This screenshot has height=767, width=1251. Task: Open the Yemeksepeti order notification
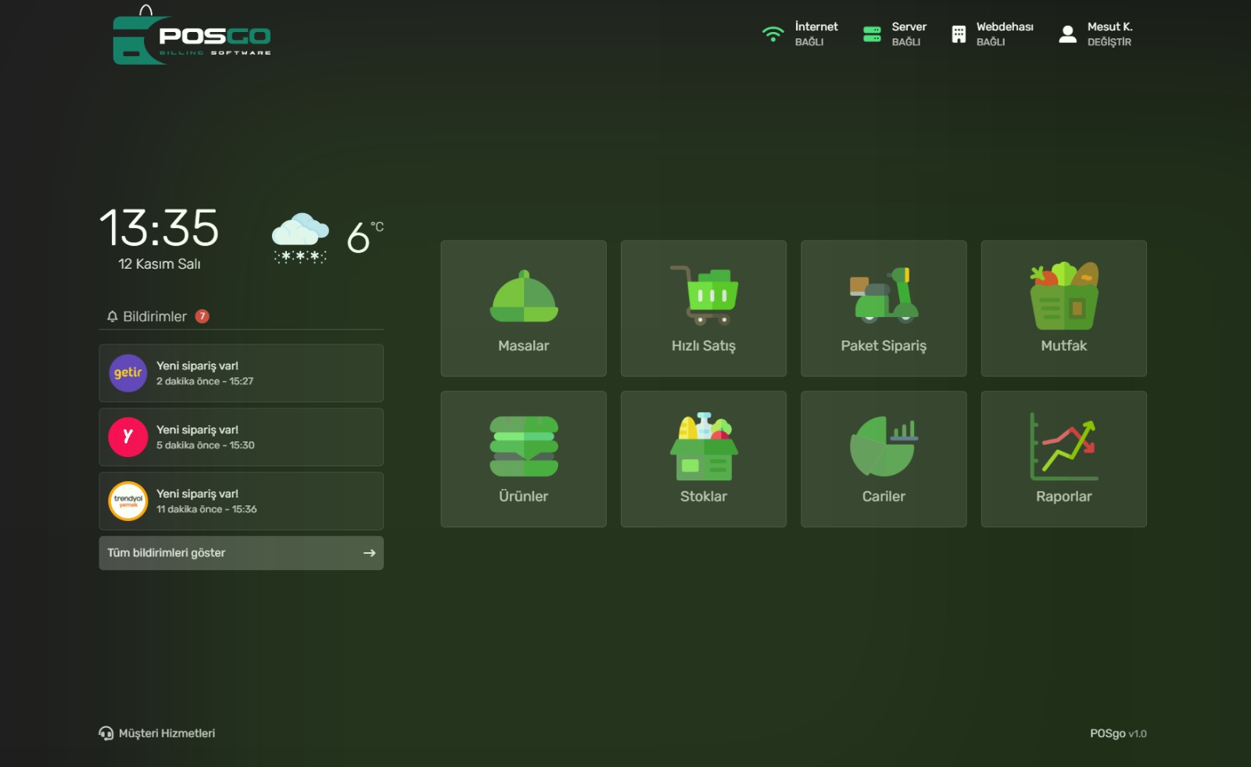[241, 437]
